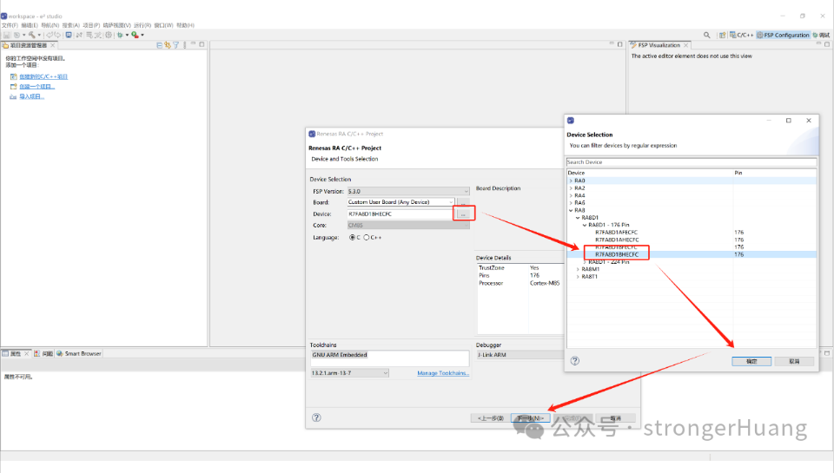Click the Search Device input field
Viewport: 834px width, 473px height.
(691, 162)
